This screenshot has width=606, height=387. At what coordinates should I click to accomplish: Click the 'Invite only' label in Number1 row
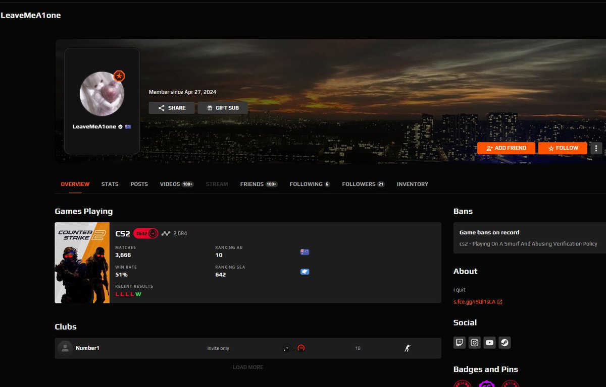pyautogui.click(x=218, y=348)
